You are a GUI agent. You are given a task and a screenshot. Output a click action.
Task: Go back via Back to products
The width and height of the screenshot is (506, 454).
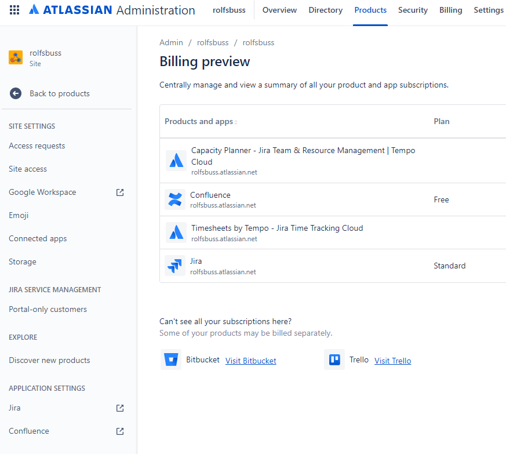(60, 94)
